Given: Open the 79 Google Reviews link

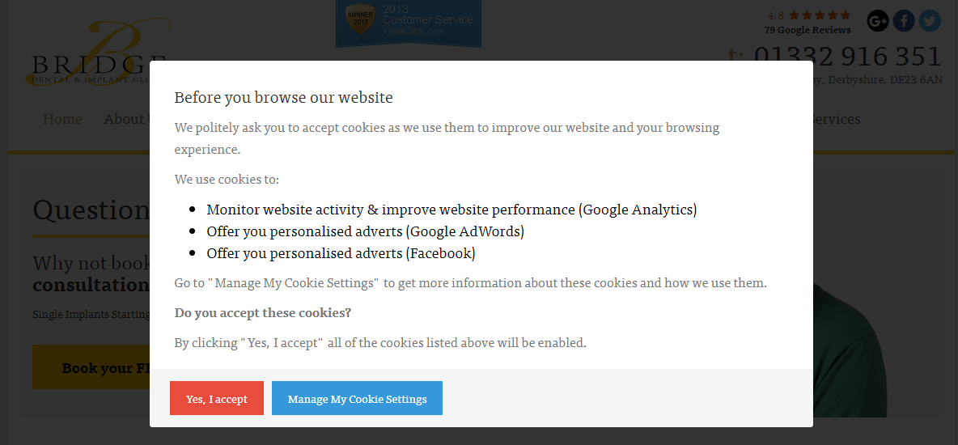Looking at the screenshot, I should [808, 30].
